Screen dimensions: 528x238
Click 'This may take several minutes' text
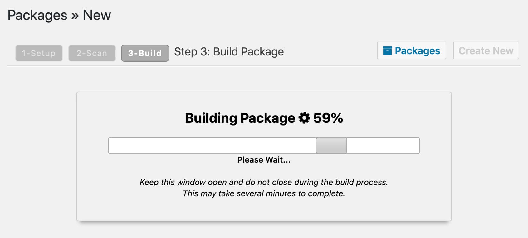(264, 193)
